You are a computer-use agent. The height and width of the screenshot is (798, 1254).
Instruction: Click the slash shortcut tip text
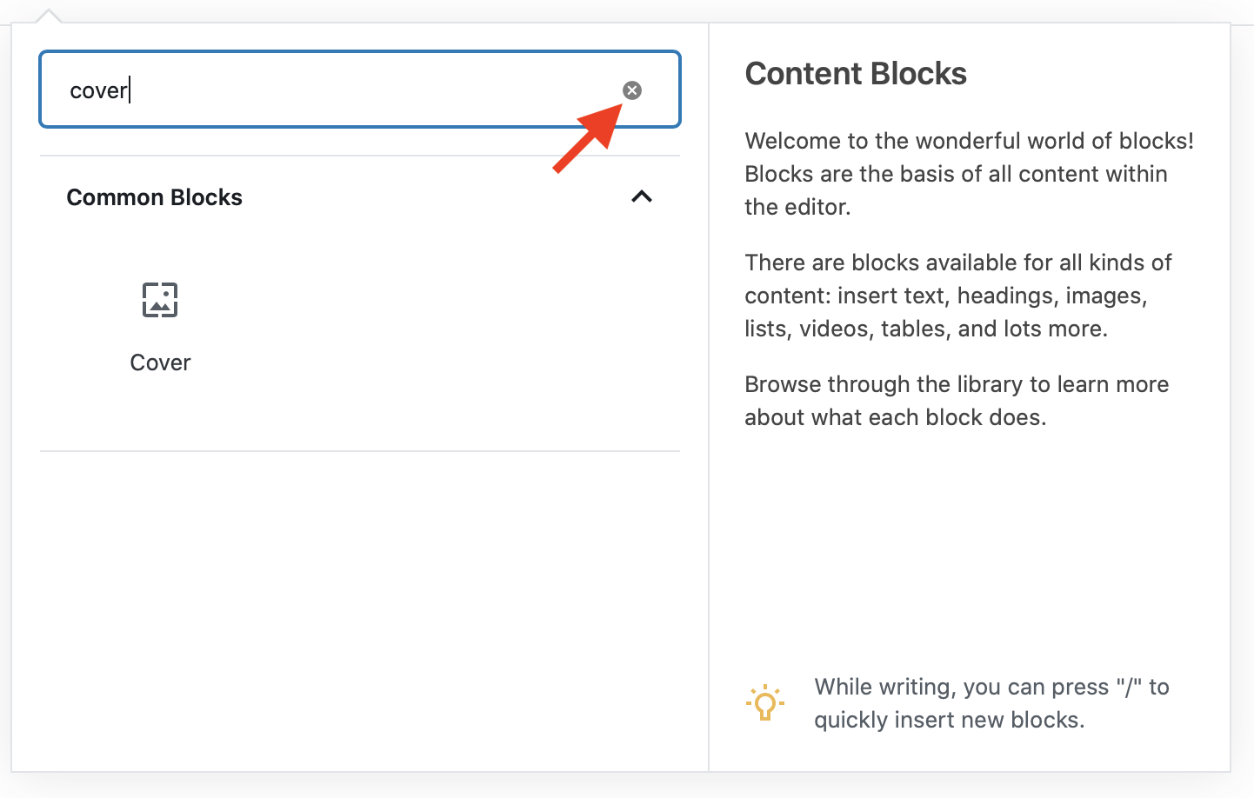coord(991,703)
